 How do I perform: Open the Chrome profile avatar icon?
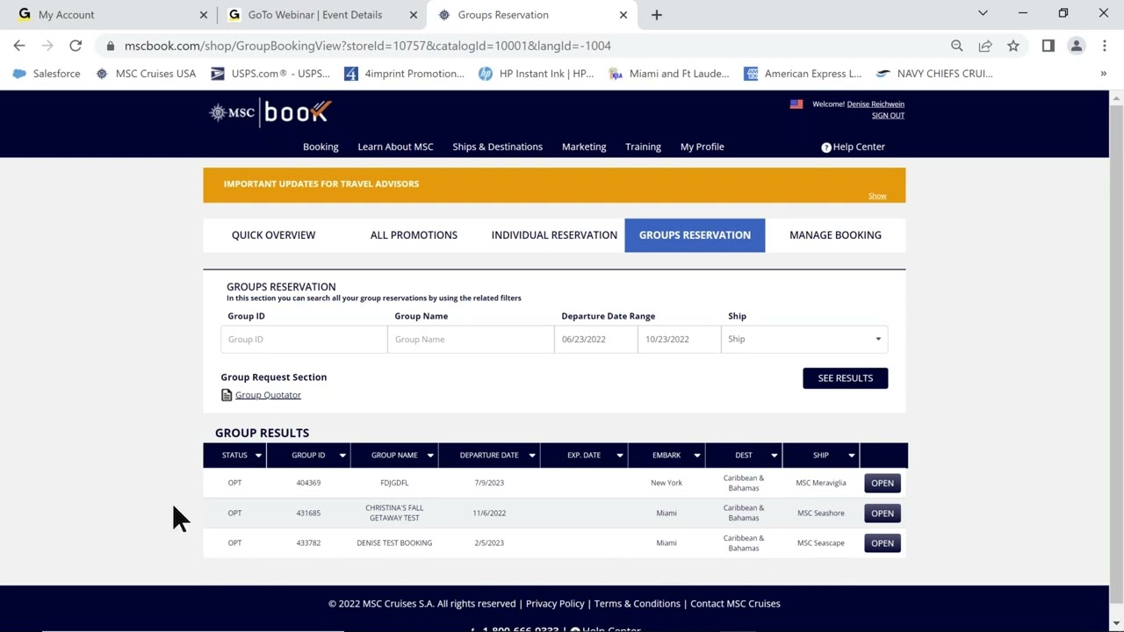[1077, 46]
